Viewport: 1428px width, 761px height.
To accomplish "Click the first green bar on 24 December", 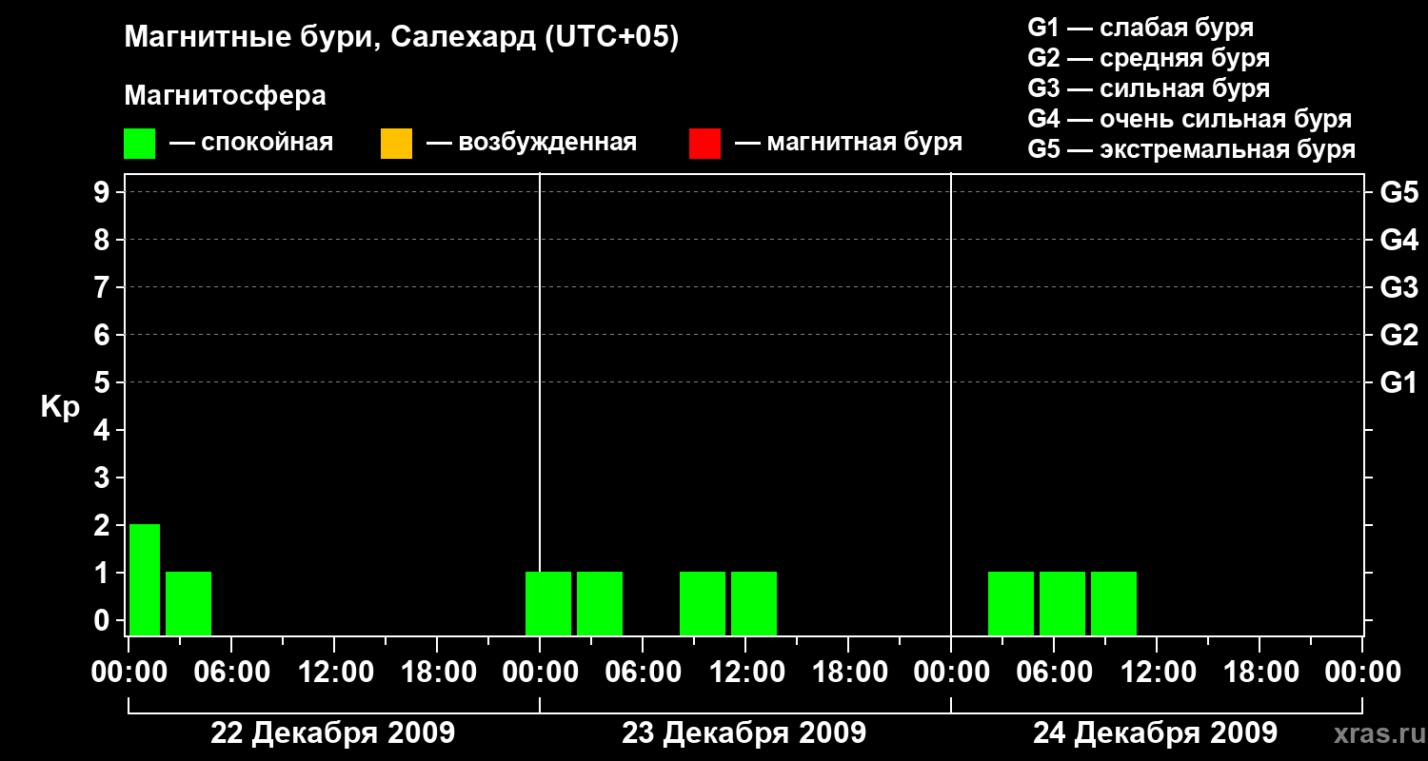I will (x=1011, y=603).
